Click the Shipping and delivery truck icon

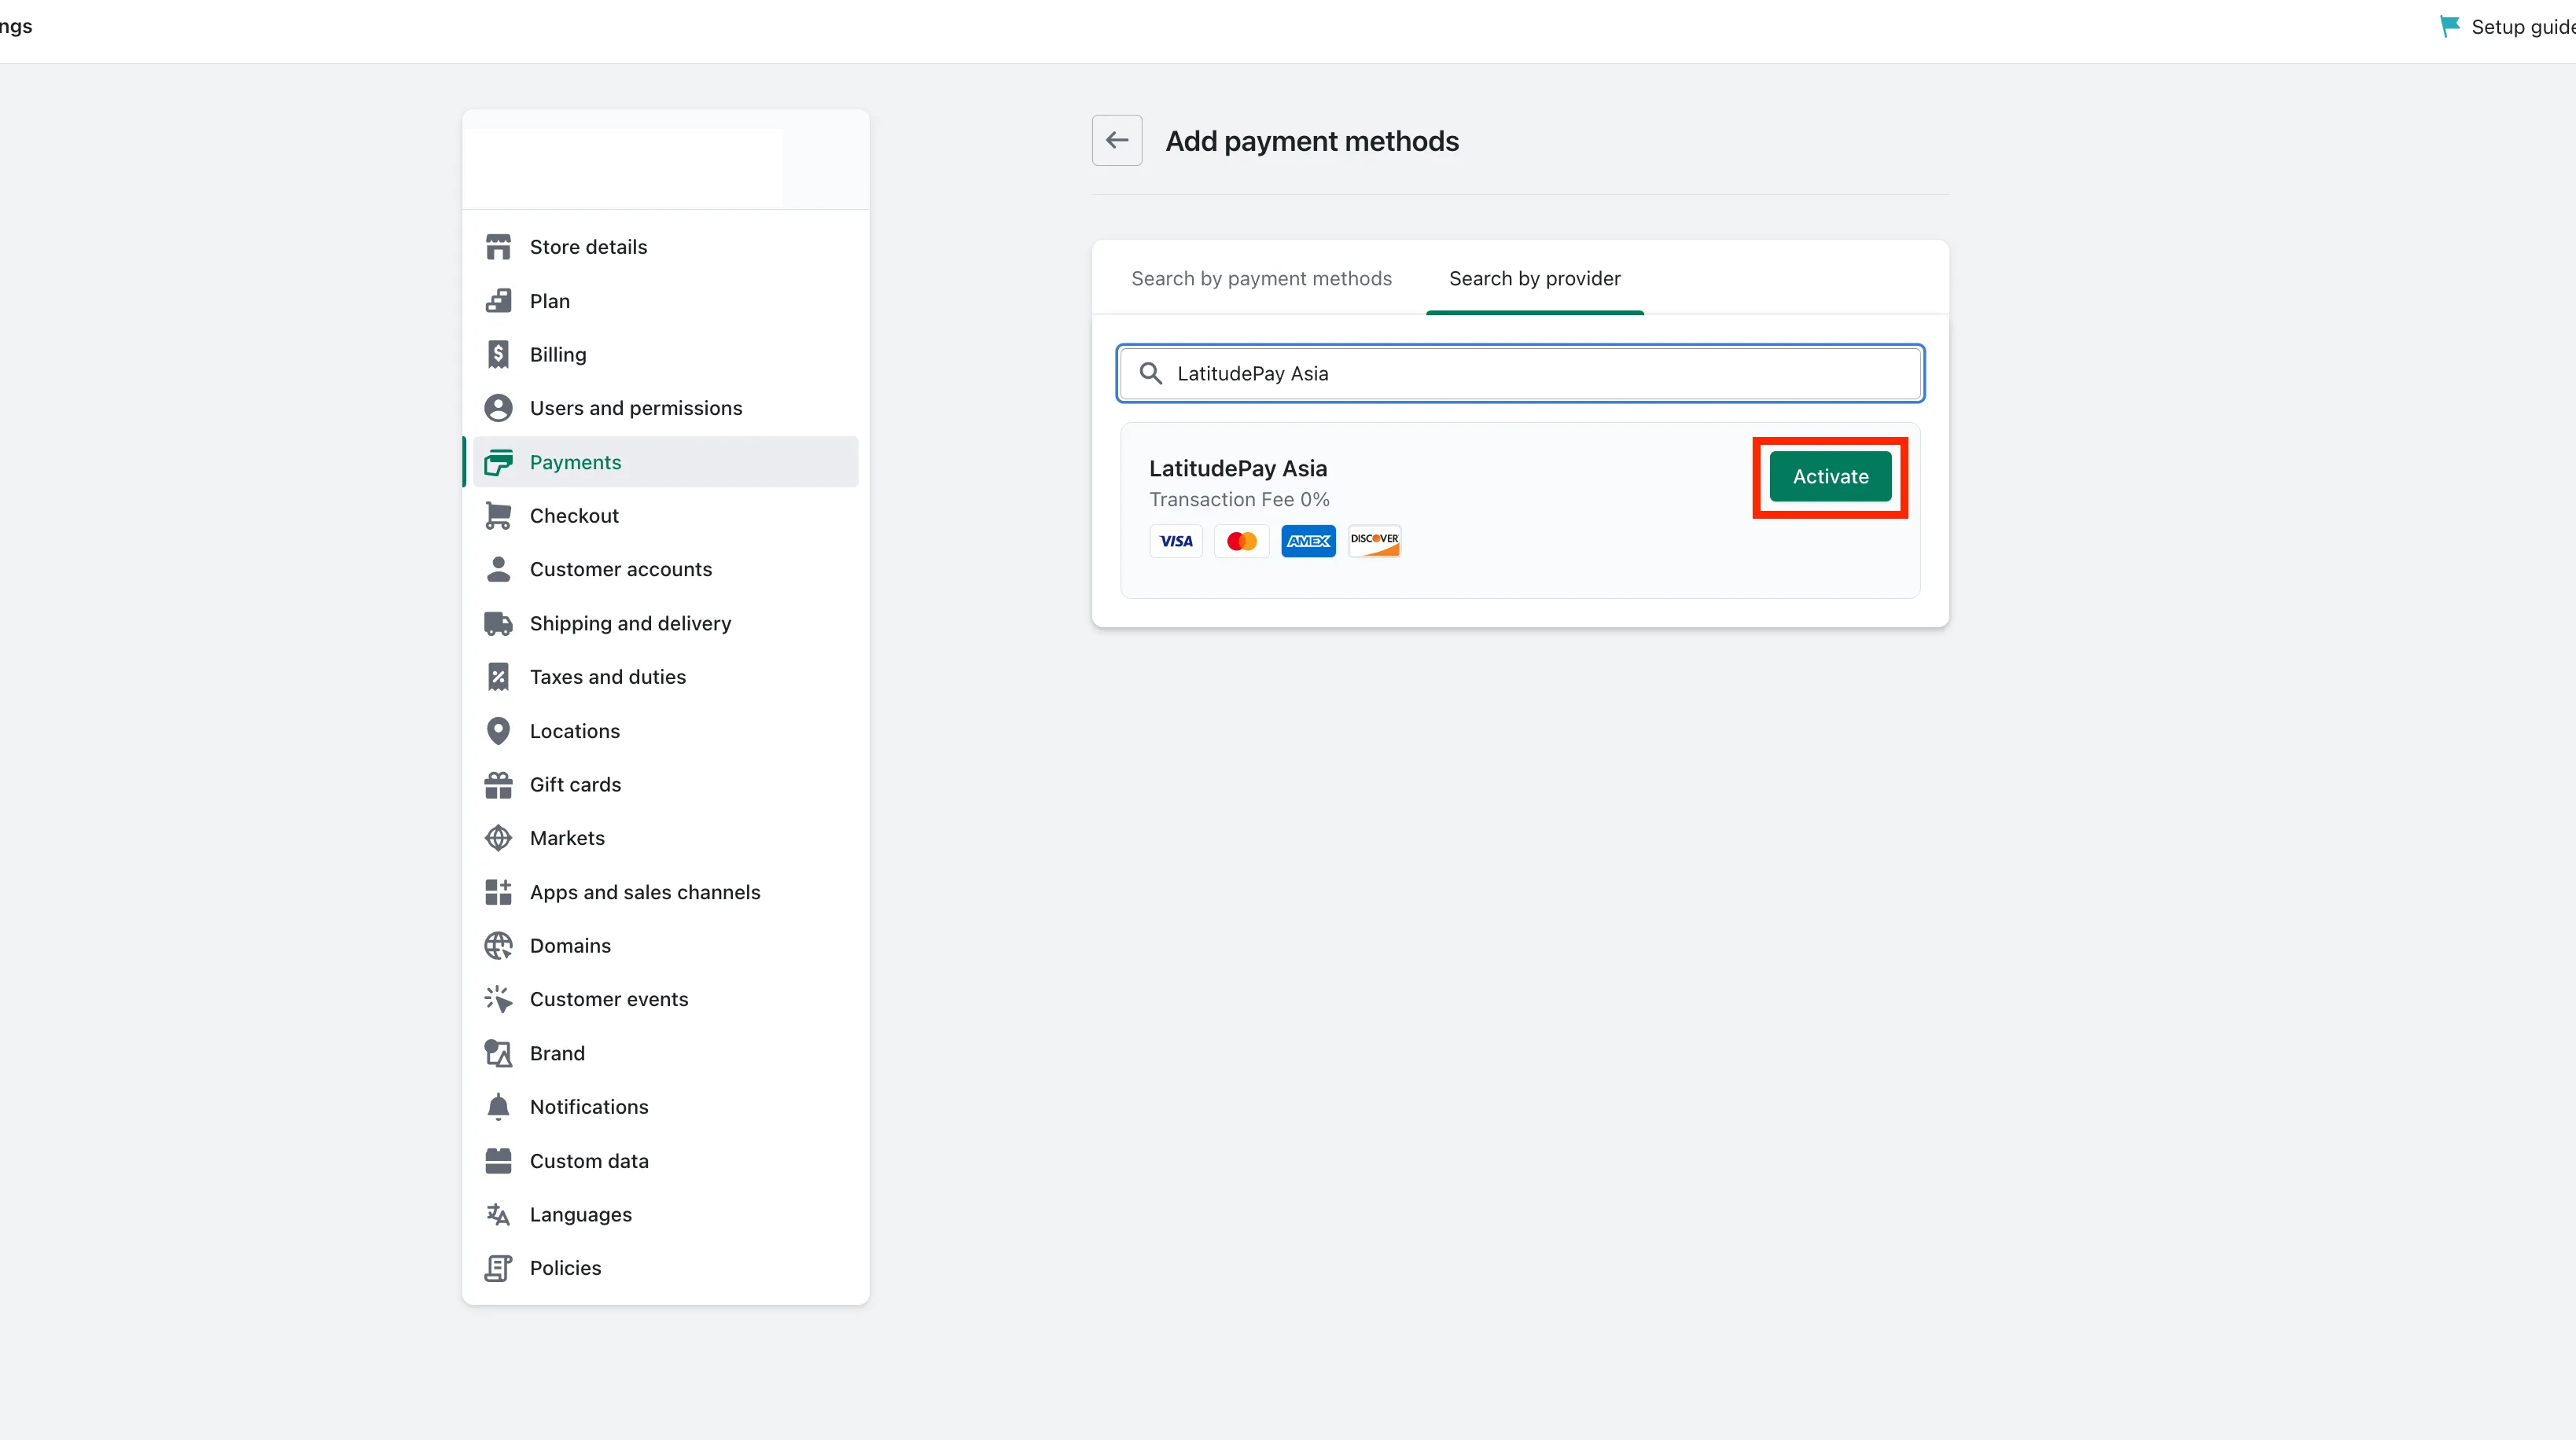tap(498, 623)
